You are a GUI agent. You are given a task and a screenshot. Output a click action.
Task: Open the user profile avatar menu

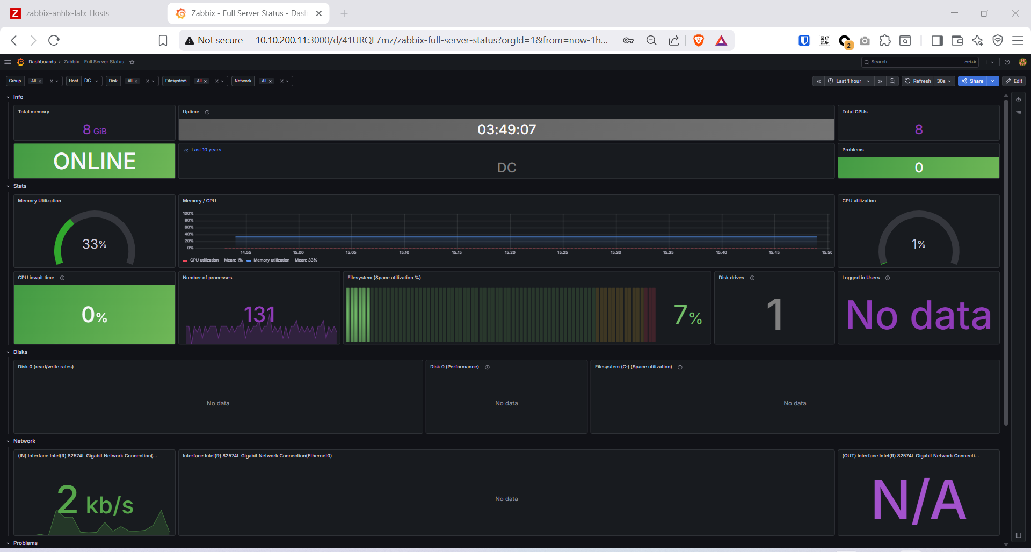[1022, 62]
